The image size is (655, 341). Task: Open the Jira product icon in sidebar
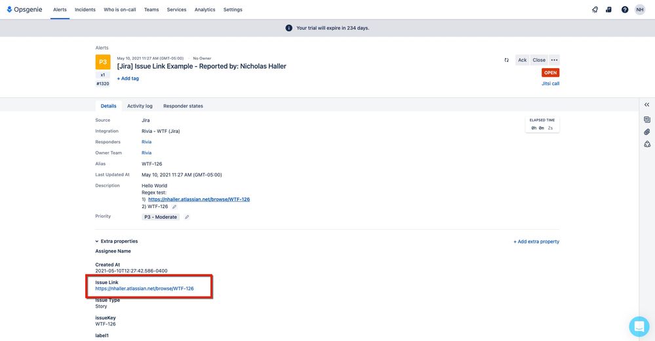[646, 144]
